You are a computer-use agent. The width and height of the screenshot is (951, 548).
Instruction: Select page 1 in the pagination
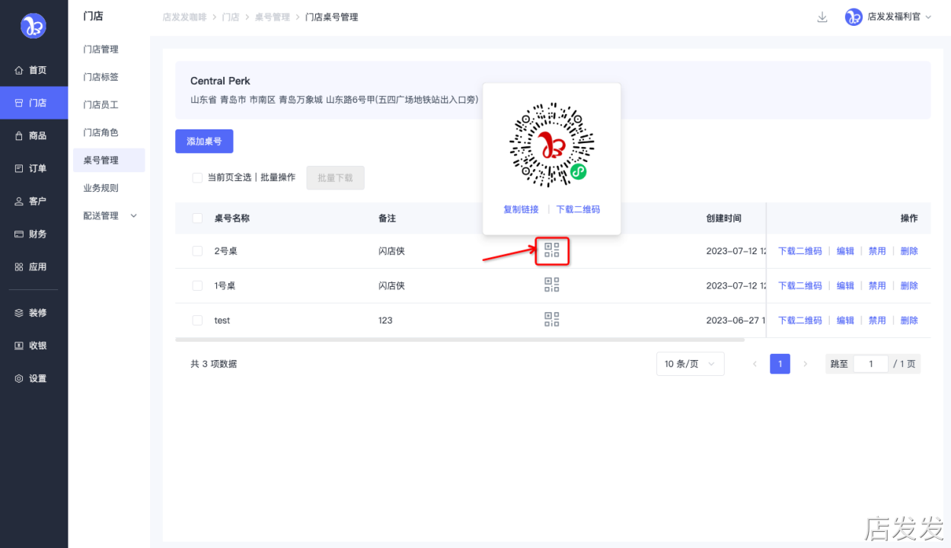point(780,364)
